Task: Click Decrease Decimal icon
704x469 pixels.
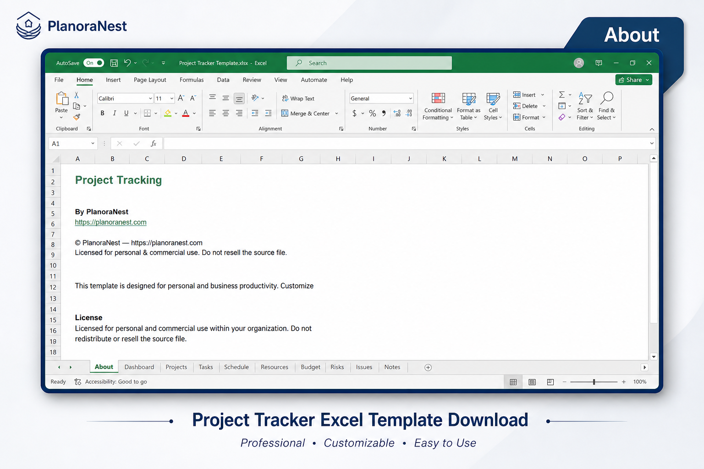Action: coord(409,113)
